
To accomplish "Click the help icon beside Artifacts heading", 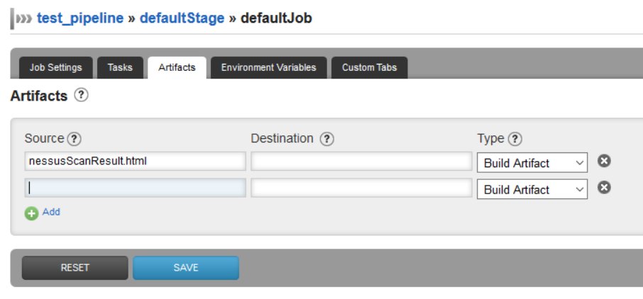I will [x=81, y=95].
